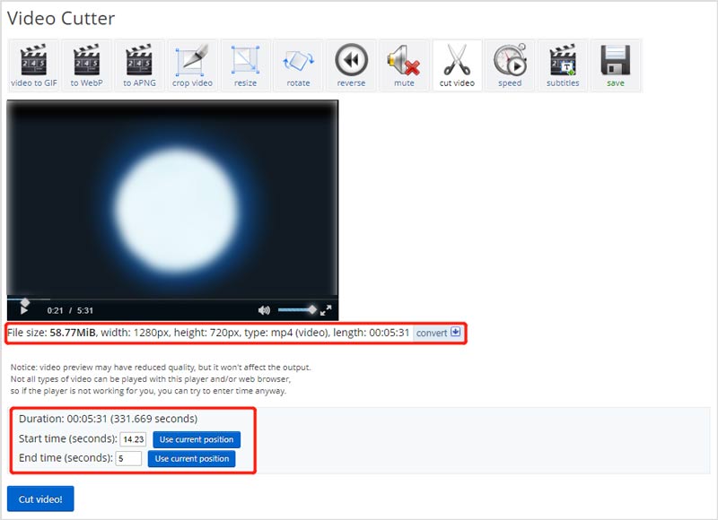This screenshot has height=520, width=718.
Task: Select the rotate tool
Action: click(298, 65)
